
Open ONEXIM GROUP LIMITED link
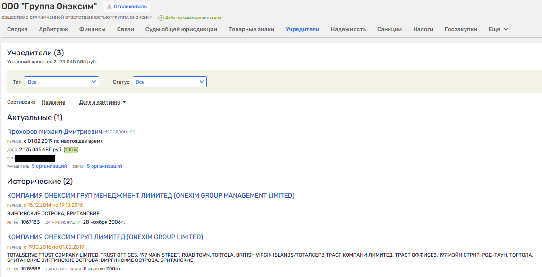(x=105, y=237)
